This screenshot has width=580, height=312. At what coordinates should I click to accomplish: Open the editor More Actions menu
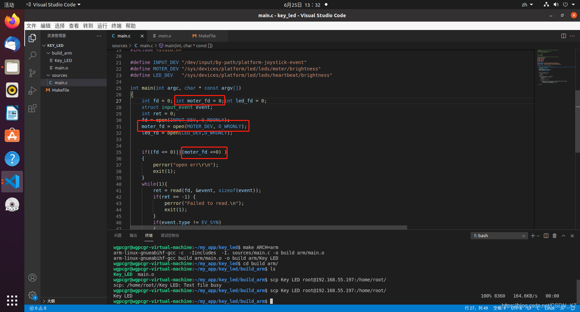(x=572, y=36)
